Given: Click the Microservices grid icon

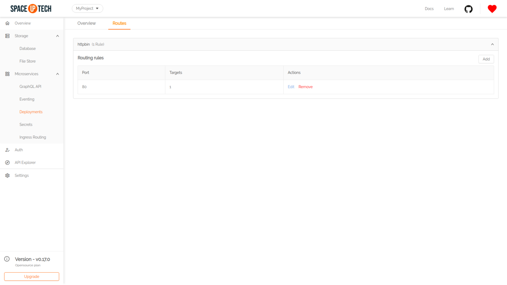Looking at the screenshot, I should [x=7, y=74].
